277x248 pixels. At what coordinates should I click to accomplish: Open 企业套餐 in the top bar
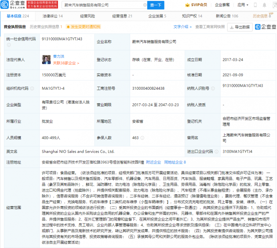pos(222,5)
